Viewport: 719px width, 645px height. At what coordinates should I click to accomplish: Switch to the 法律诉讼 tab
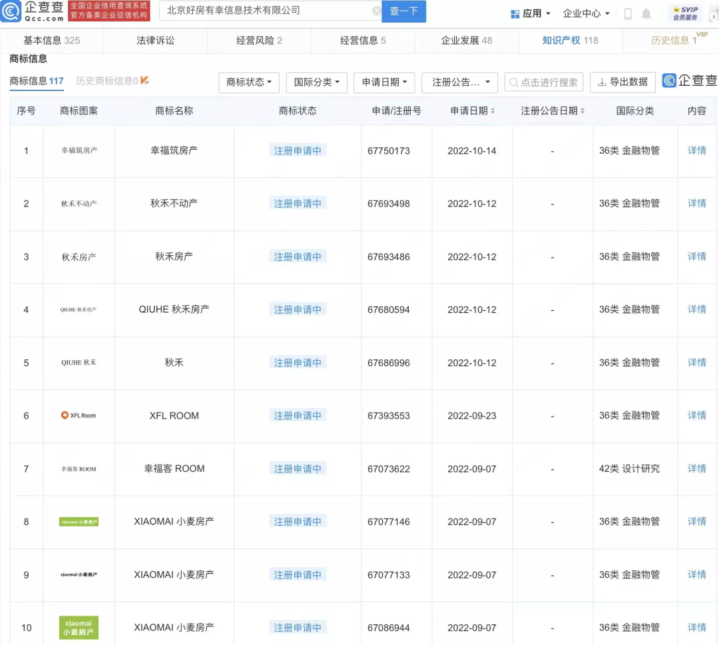pyautogui.click(x=154, y=40)
